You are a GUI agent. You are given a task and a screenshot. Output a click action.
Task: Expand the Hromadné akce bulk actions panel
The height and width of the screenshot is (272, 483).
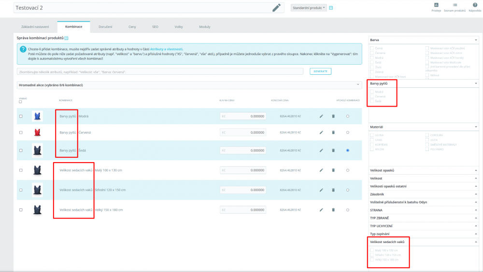(189, 85)
